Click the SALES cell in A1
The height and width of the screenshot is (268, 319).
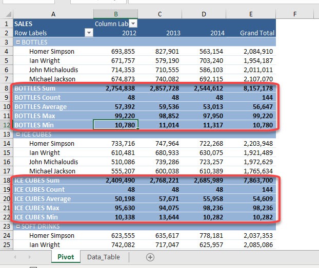pos(53,24)
